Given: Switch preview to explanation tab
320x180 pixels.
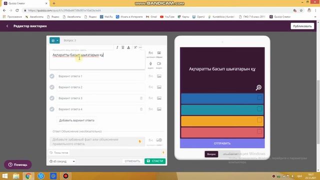Looking at the screenshot, I should (230, 154).
